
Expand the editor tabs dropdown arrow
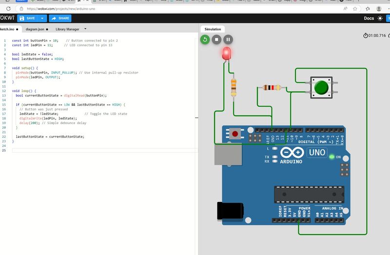85,29
